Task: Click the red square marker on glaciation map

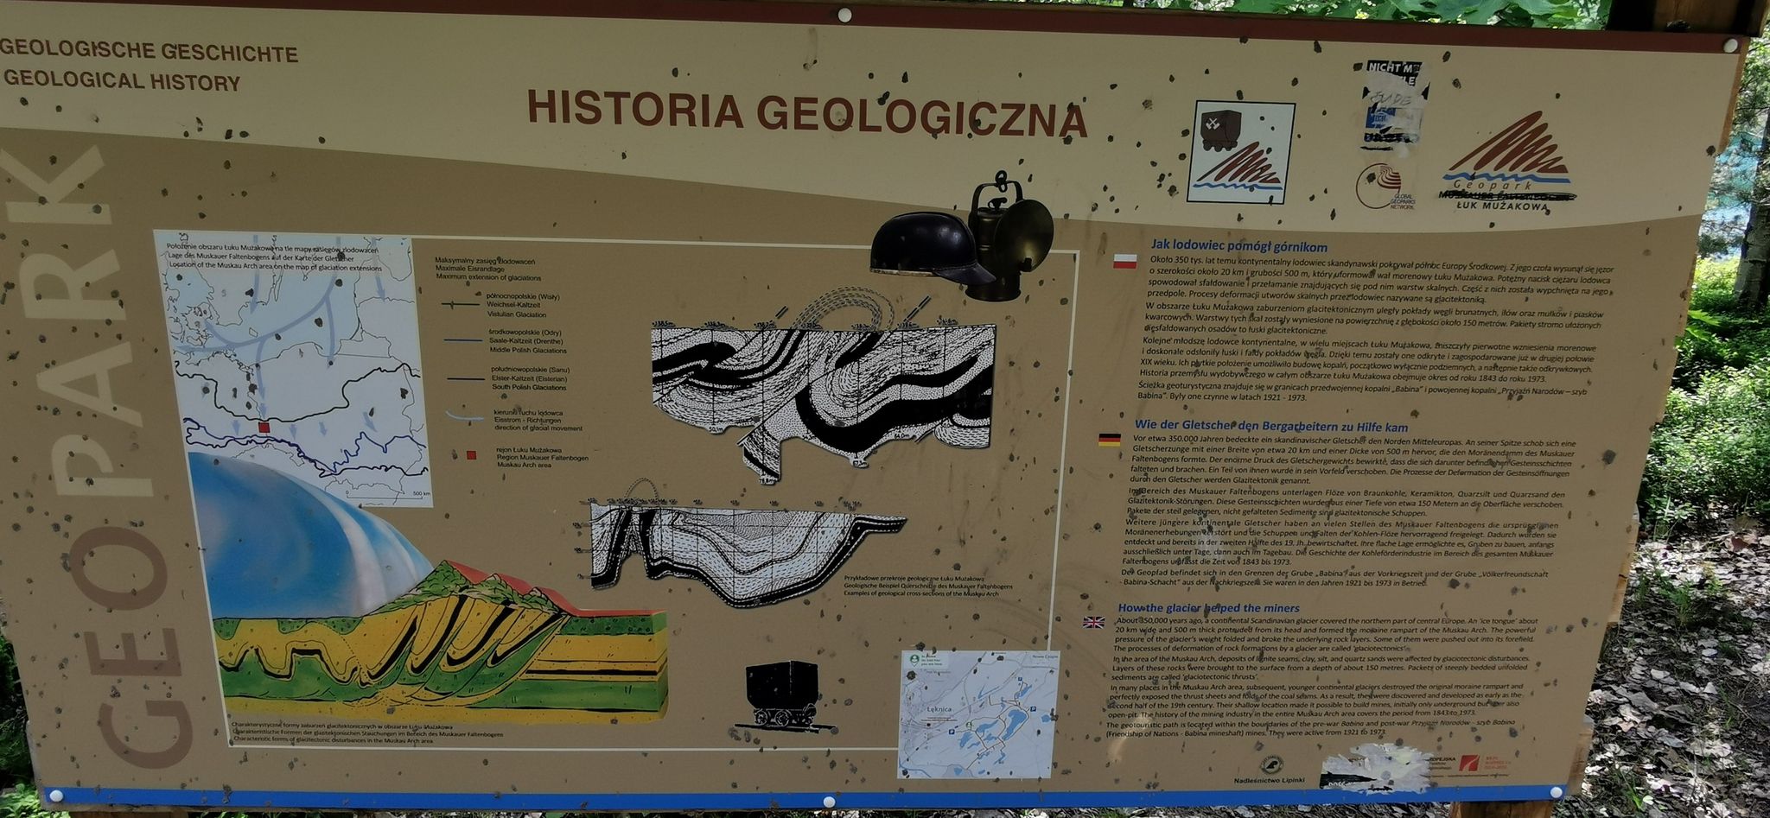Action: coord(265,427)
